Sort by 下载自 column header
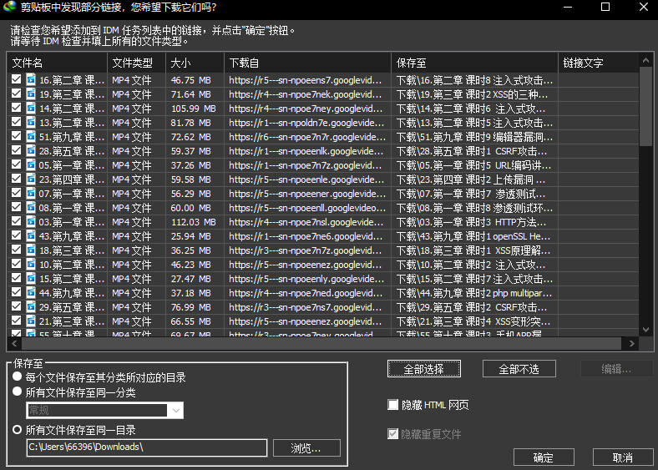 point(307,63)
